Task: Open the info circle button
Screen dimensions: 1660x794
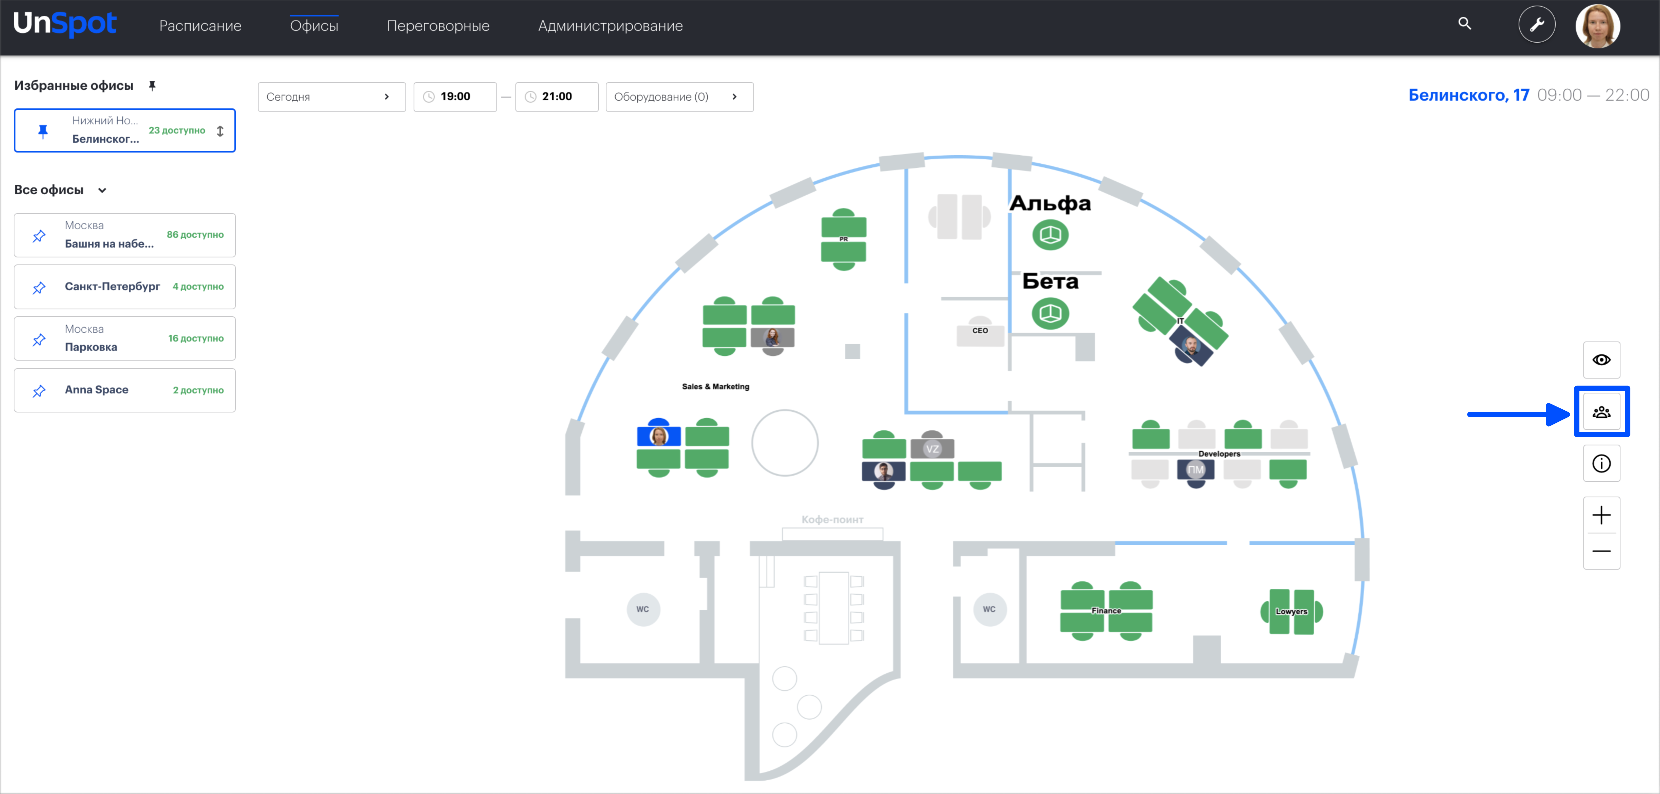Action: [x=1601, y=464]
